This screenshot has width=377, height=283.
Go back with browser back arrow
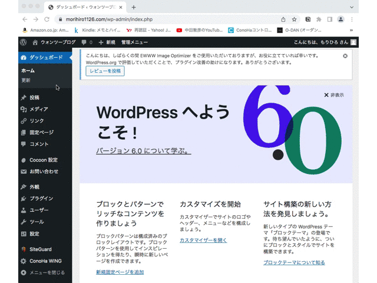(x=25, y=19)
